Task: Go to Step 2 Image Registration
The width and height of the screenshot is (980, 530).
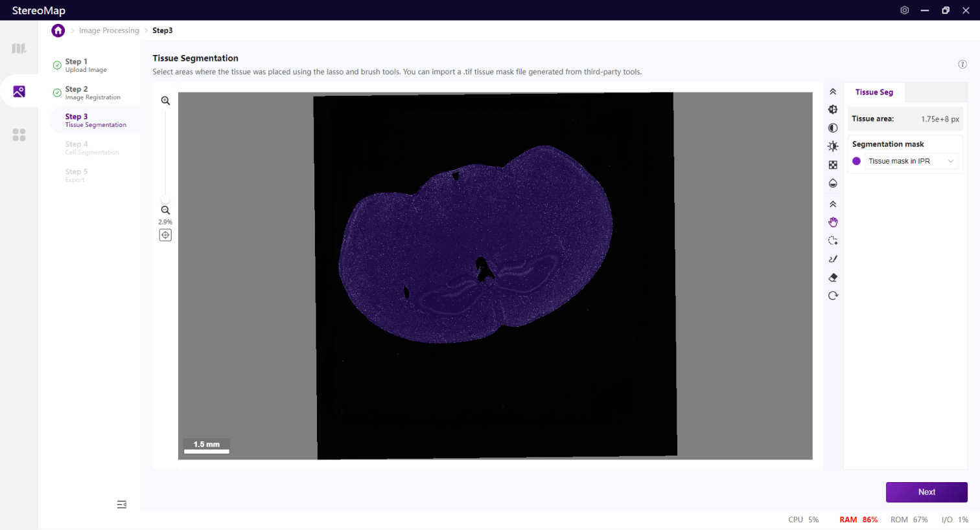Action: pyautogui.click(x=92, y=93)
